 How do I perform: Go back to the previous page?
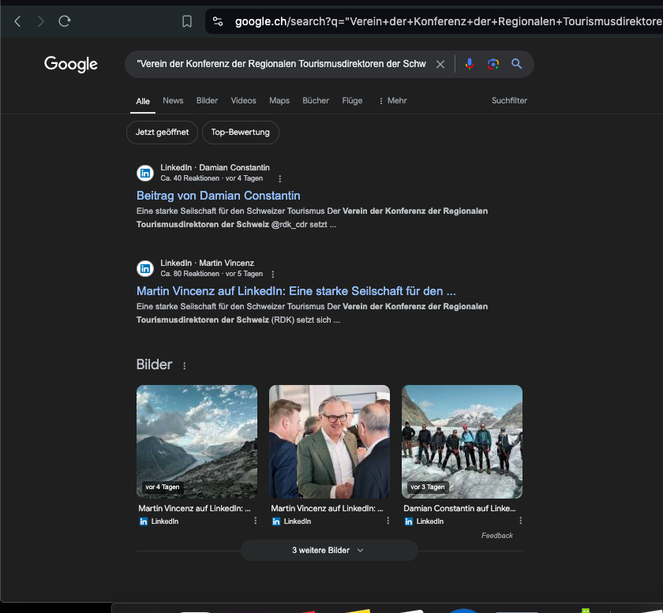pyautogui.click(x=17, y=21)
